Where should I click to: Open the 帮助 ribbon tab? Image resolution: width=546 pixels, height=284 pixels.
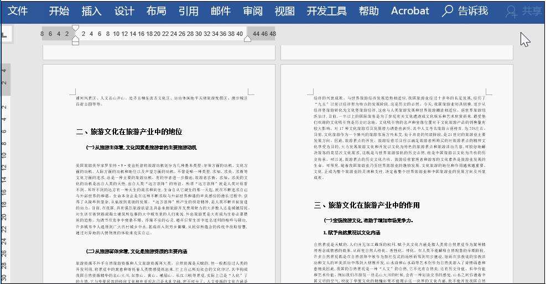(x=369, y=11)
